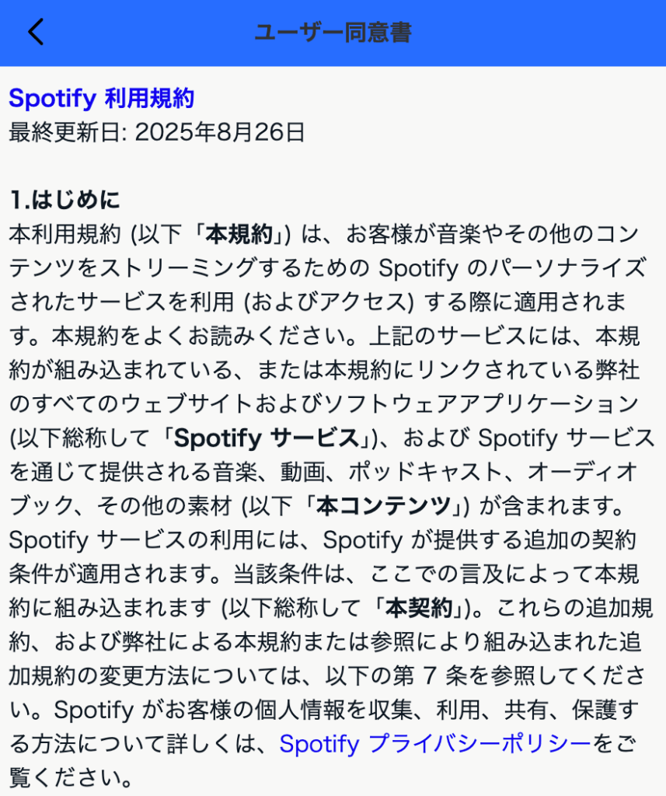Viewport: 666px width, 796px height.
Task: Click the bold Spotify サービス defined term
Action: (x=267, y=438)
